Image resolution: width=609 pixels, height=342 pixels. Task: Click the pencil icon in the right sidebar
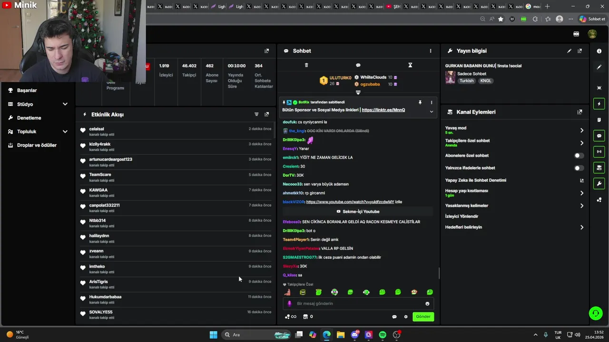click(599, 67)
